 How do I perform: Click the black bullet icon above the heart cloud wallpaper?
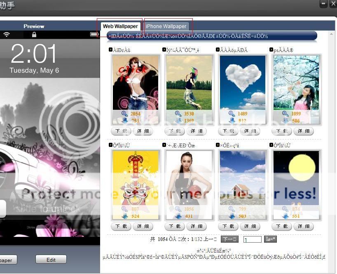218,50
